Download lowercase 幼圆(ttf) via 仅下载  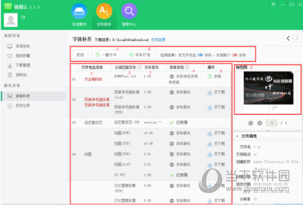216,164
